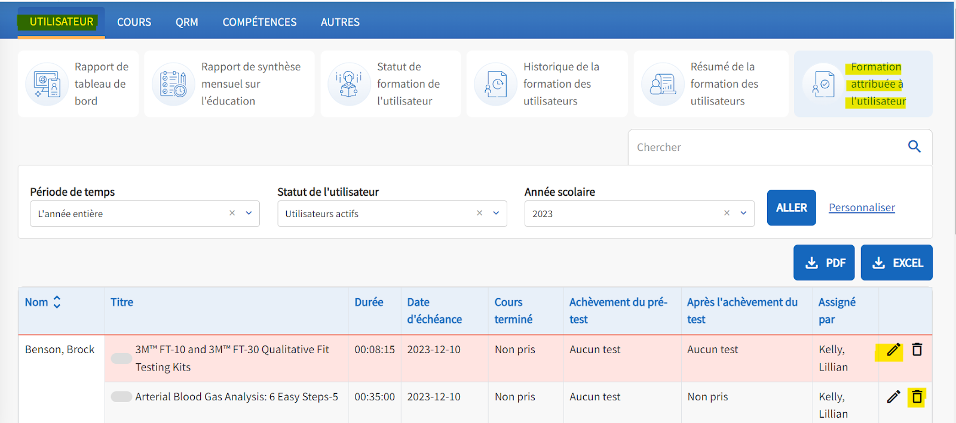Open the Rapport de tableau de bord icon

(x=47, y=84)
